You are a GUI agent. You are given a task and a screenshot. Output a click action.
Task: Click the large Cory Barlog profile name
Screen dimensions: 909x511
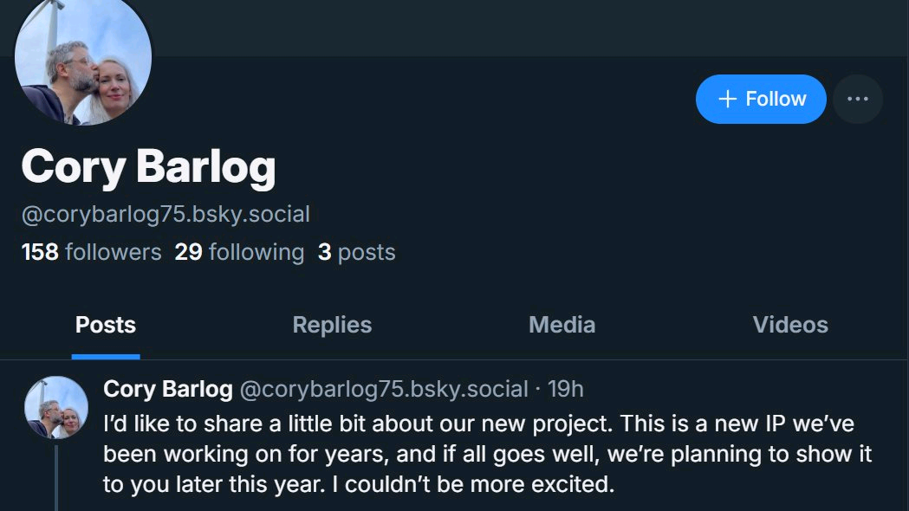[x=148, y=165]
